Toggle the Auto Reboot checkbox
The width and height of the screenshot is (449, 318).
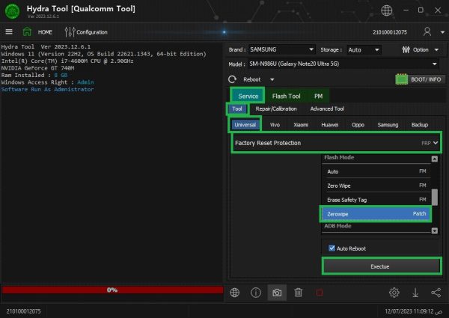(x=332, y=248)
